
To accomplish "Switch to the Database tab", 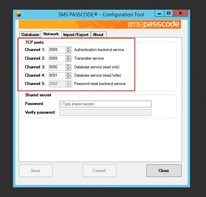I will pyautogui.click(x=30, y=35).
